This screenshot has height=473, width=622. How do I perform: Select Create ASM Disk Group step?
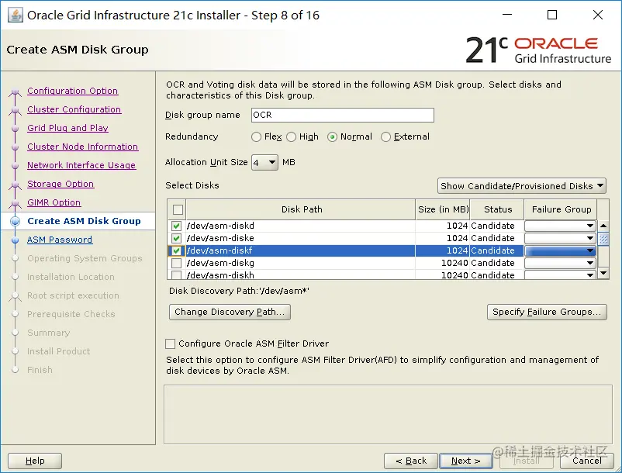[84, 221]
